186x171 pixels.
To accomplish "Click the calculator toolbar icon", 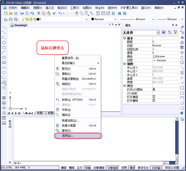I will click(x=113, y=13).
